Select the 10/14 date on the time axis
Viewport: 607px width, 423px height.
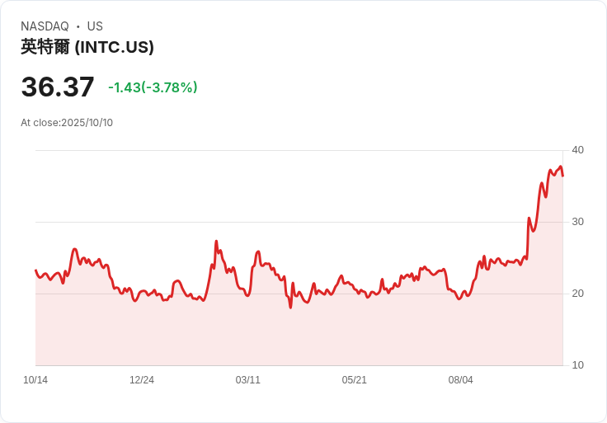point(35,380)
